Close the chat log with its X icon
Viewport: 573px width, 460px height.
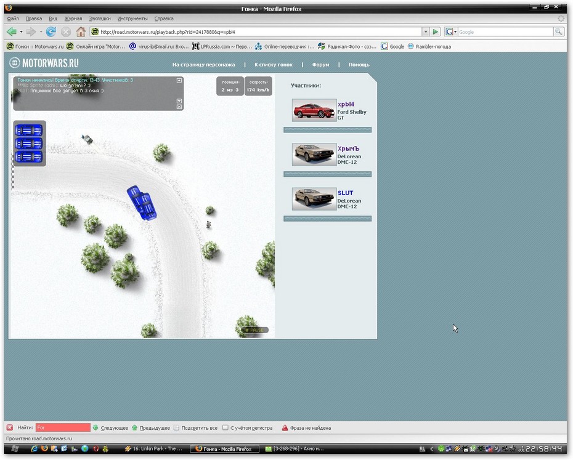pyautogui.click(x=179, y=107)
